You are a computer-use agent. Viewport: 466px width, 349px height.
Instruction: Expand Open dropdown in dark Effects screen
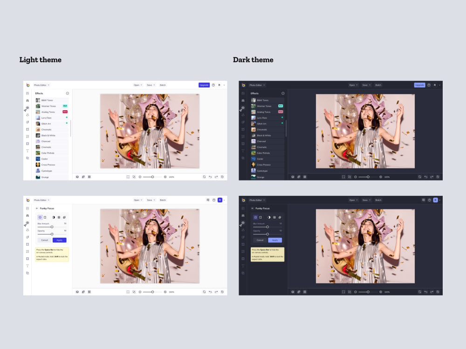coord(353,85)
